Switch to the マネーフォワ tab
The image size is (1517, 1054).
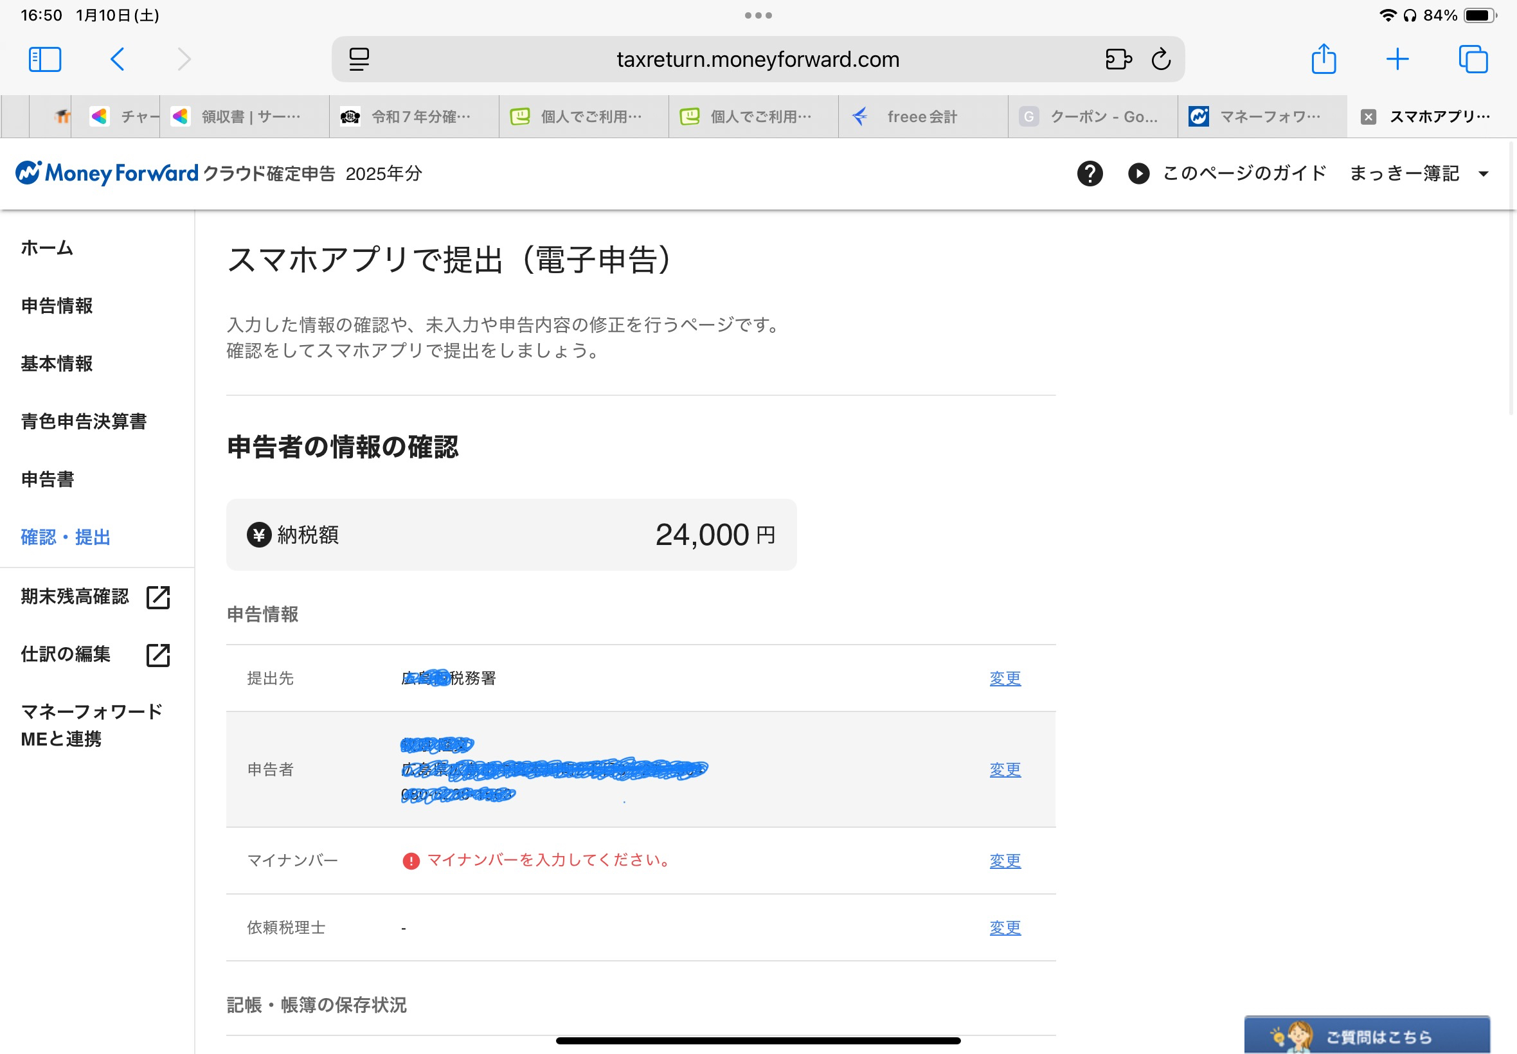(x=1262, y=117)
